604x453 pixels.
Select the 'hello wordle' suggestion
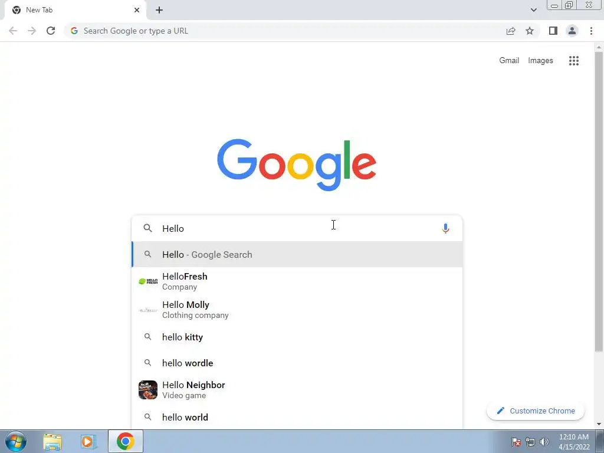297,363
